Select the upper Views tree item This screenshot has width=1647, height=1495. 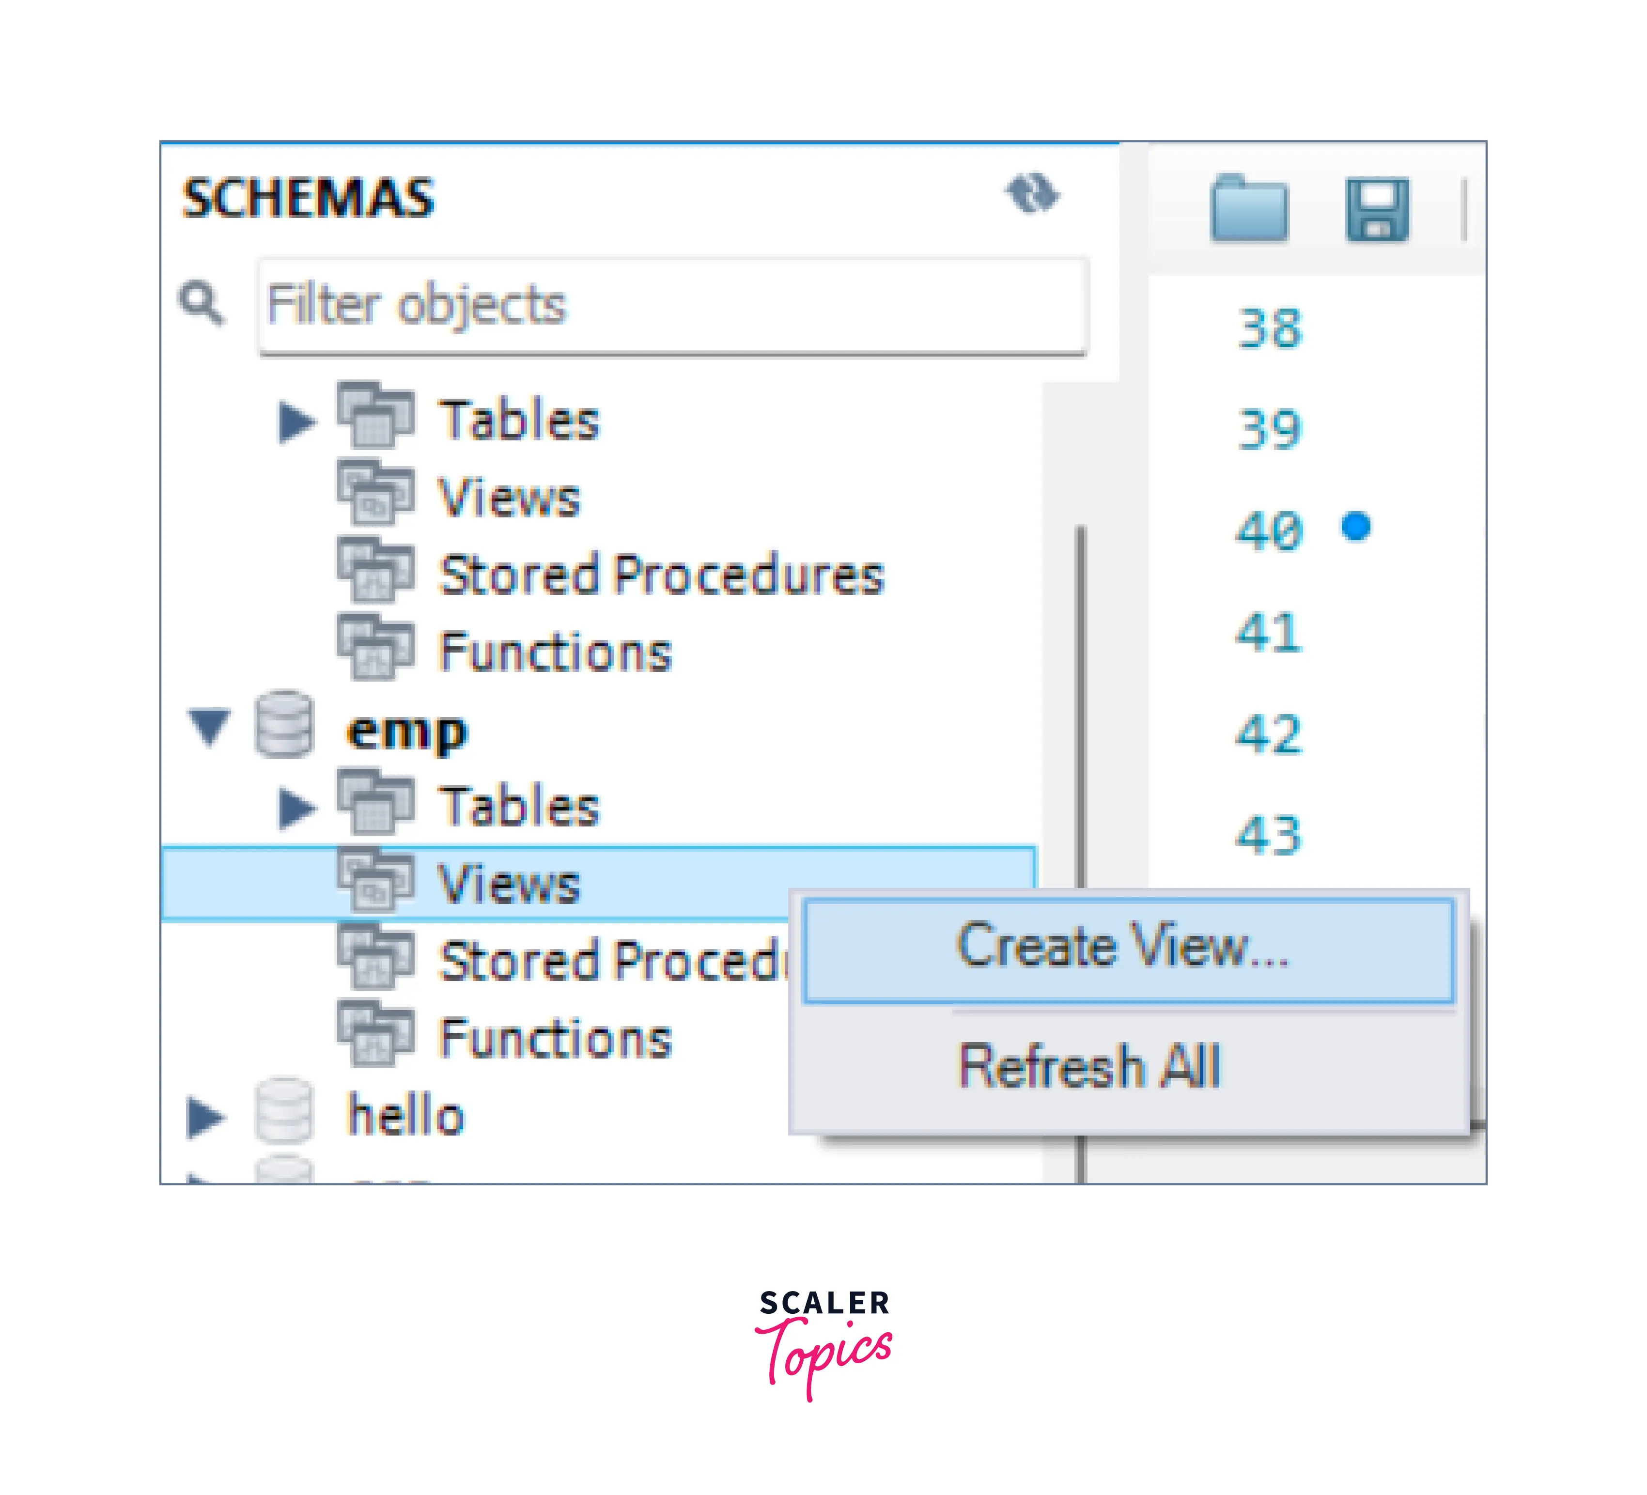[508, 498]
